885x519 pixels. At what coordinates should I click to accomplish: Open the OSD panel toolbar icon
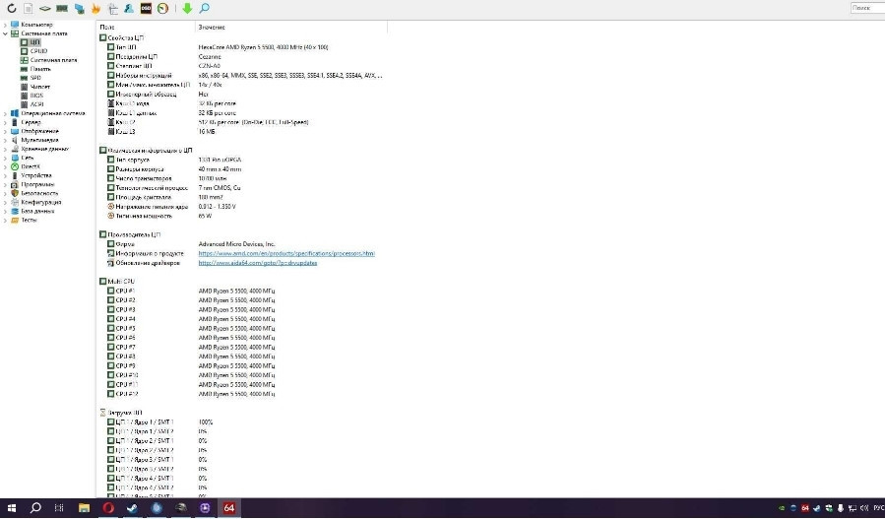[x=146, y=9]
